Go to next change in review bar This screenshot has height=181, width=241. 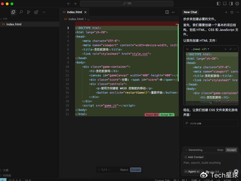[x=109, y=170]
